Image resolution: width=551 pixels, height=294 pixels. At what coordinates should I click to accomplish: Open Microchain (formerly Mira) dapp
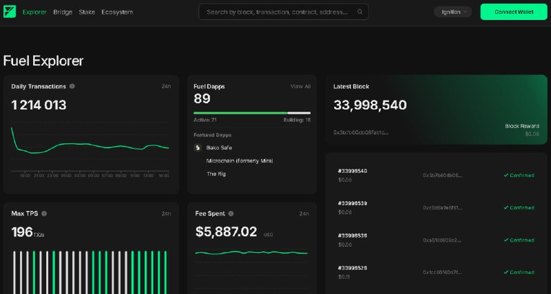point(240,160)
